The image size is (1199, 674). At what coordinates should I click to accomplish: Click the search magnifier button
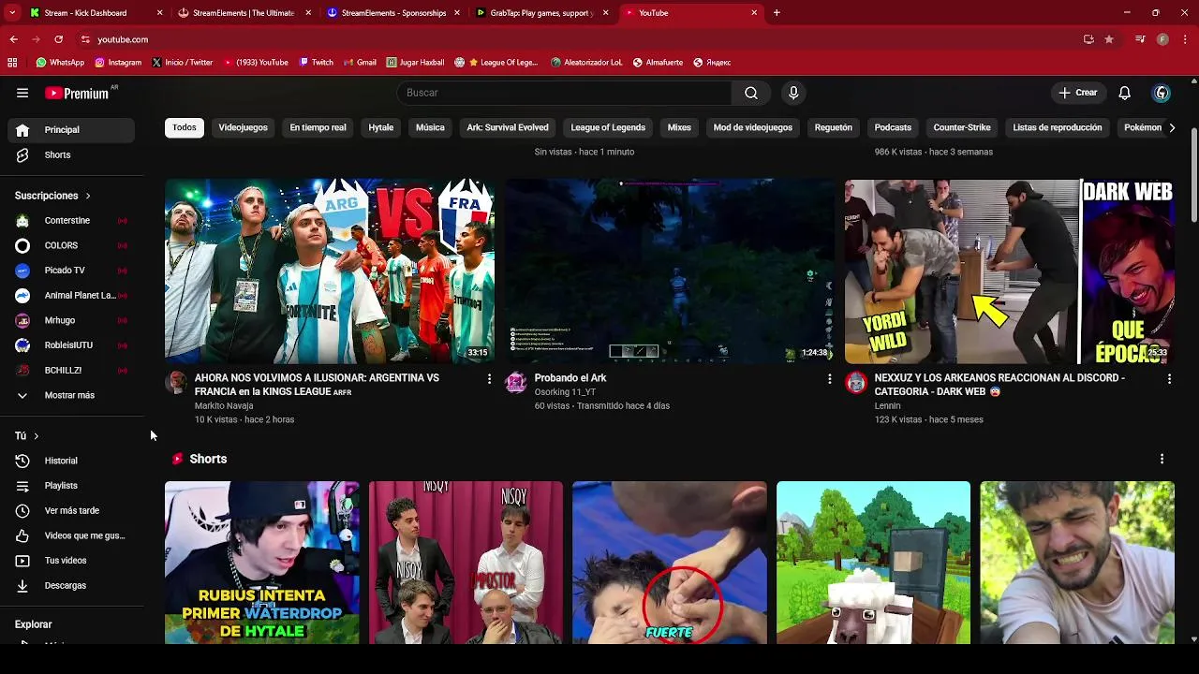[x=751, y=93]
